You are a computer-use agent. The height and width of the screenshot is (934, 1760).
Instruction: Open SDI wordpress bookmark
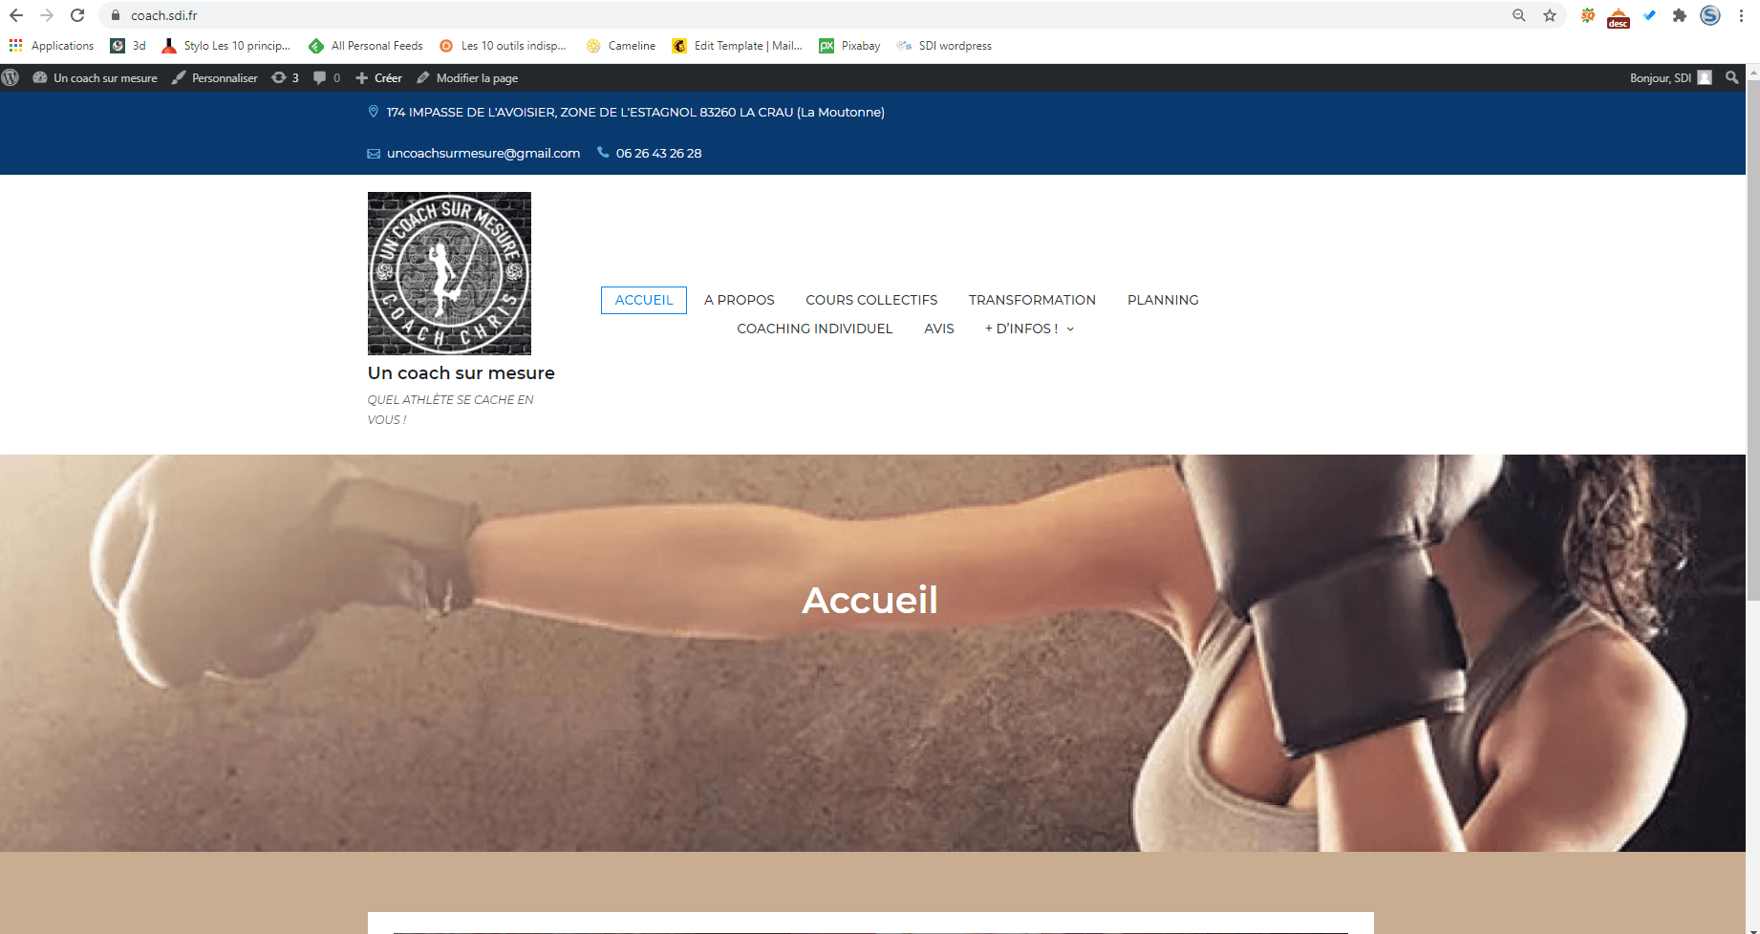click(944, 46)
